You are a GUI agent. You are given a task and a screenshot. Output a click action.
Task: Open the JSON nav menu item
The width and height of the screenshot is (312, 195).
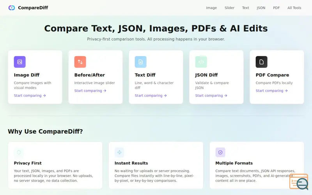(261, 8)
